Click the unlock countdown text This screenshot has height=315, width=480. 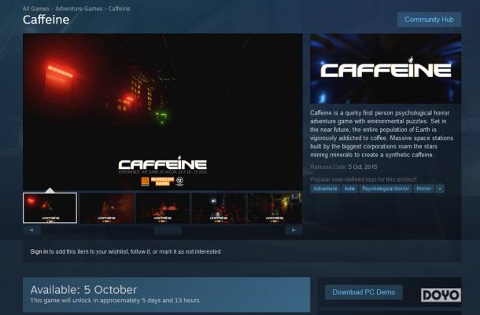(115, 300)
